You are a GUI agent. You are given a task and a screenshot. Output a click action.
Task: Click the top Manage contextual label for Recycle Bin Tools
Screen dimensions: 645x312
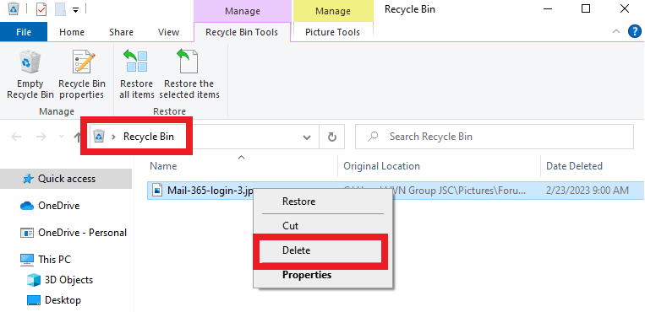[x=243, y=11]
